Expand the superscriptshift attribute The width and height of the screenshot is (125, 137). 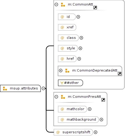tap(95, 132)
